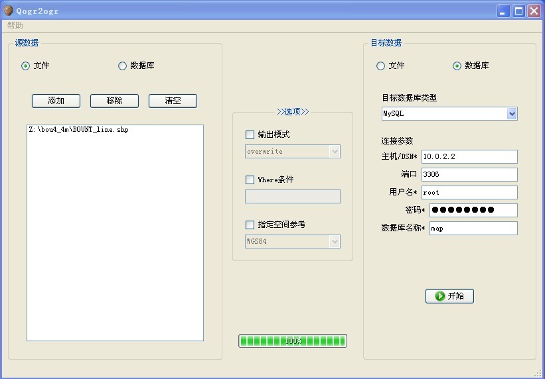Image resolution: width=545 pixels, height=379 pixels.
Task: Click the 目标数据库类型 label
Action: point(409,98)
